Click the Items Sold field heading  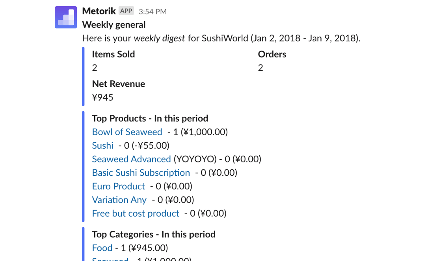pyautogui.click(x=113, y=54)
